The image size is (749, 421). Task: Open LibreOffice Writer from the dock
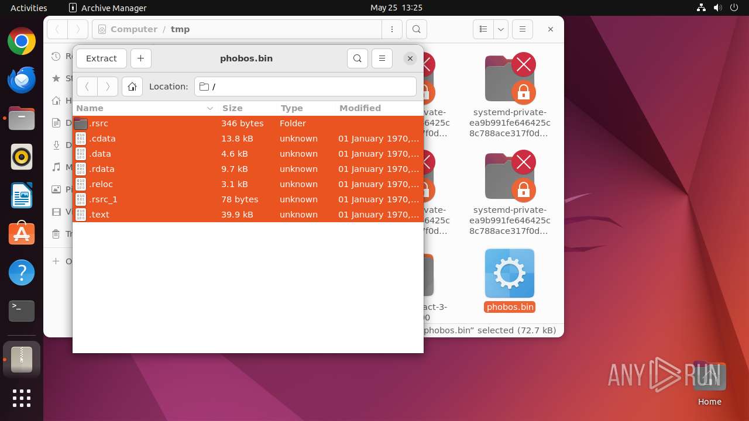tap(22, 196)
